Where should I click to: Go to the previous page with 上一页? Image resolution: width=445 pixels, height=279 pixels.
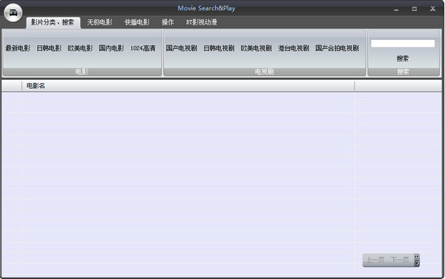375,260
